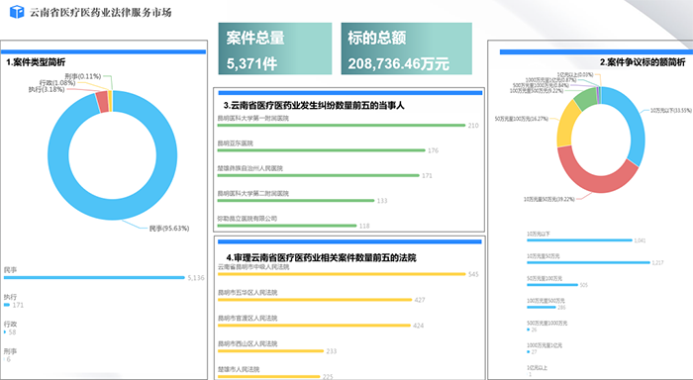
Task: Select heading 3.云南省医疗医药业发生纠纷数量前五的当事人
Action: pos(314,106)
